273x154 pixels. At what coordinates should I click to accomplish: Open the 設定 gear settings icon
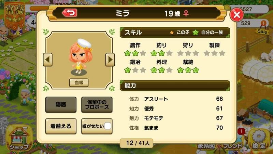click(x=259, y=140)
